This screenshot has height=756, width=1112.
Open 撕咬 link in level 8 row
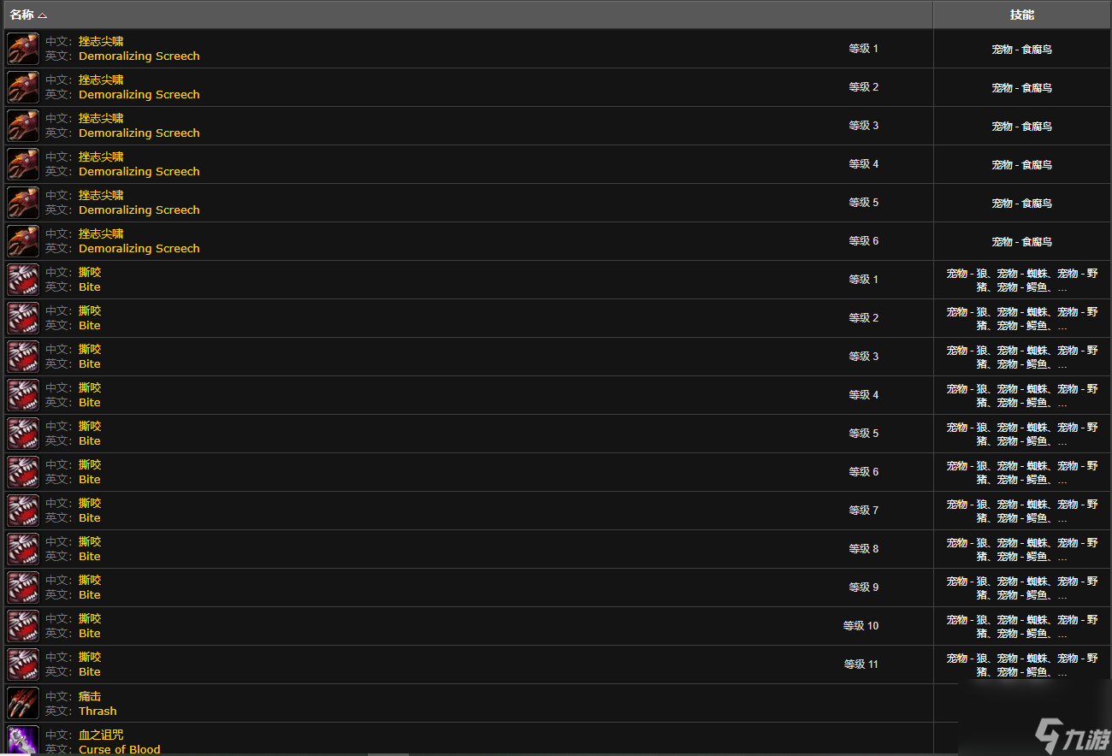tap(90, 541)
